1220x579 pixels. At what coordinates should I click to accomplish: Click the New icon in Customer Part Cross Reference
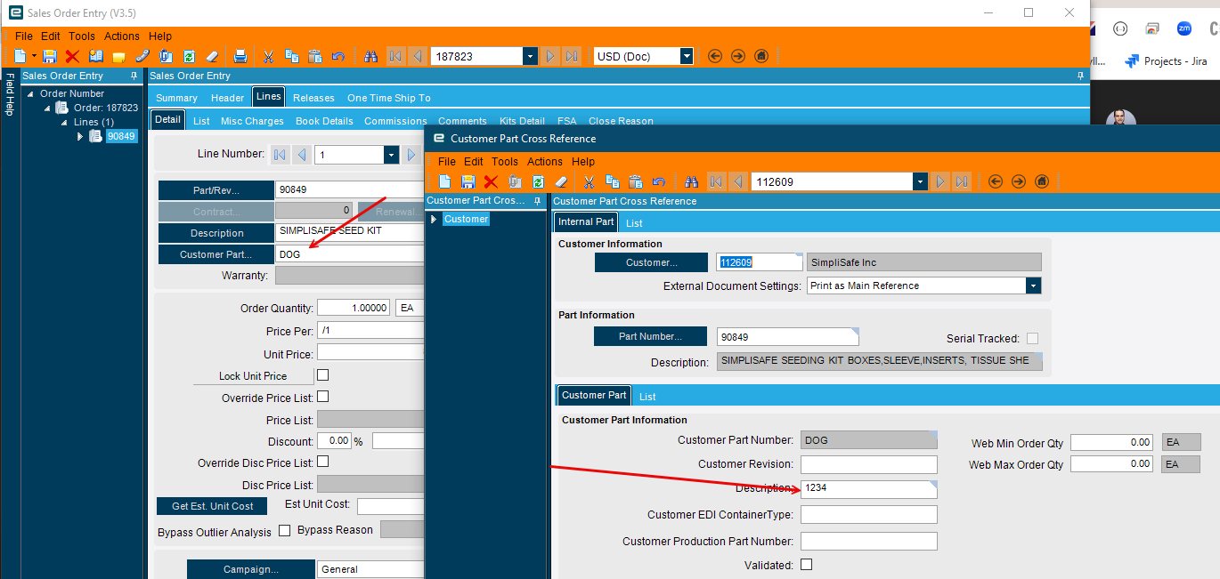[x=444, y=181]
